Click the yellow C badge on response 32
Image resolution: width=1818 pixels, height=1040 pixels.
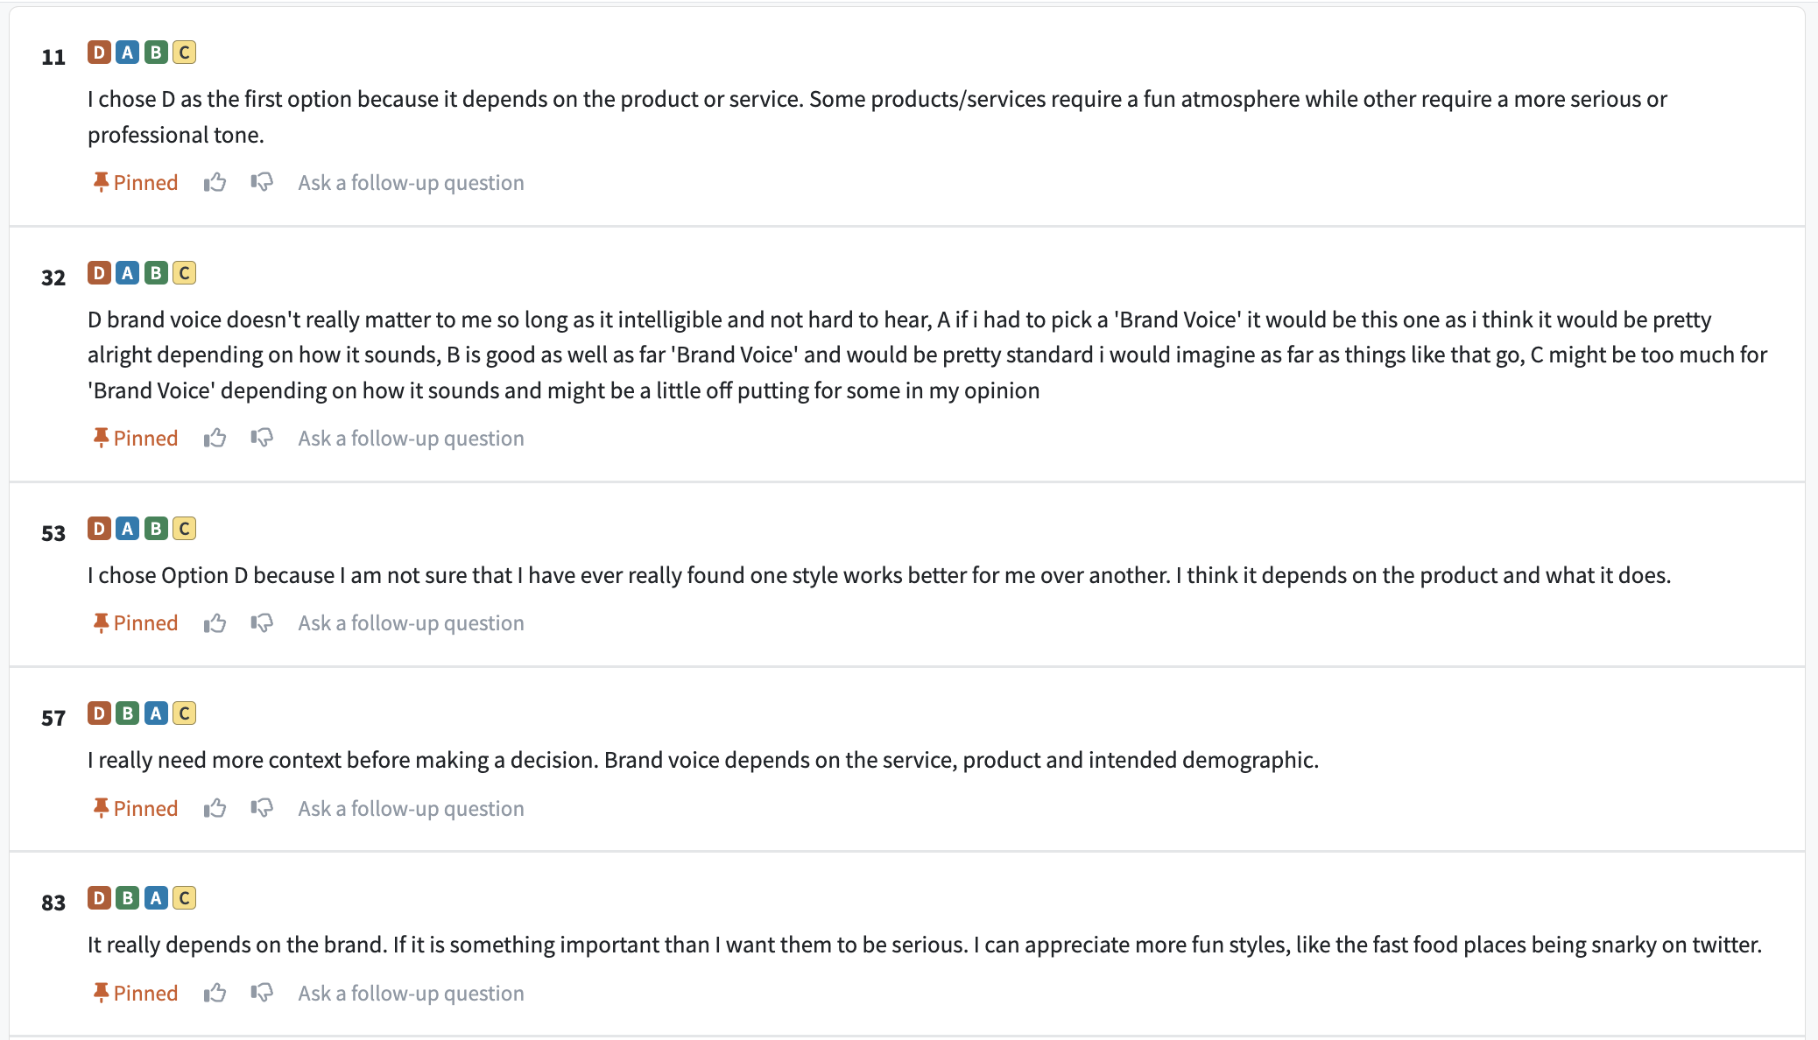pyautogui.click(x=184, y=273)
